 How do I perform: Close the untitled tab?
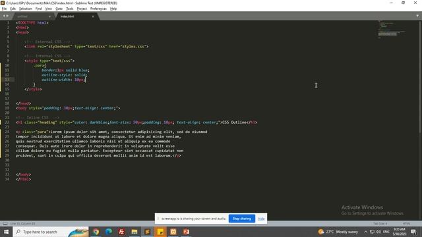49,16
